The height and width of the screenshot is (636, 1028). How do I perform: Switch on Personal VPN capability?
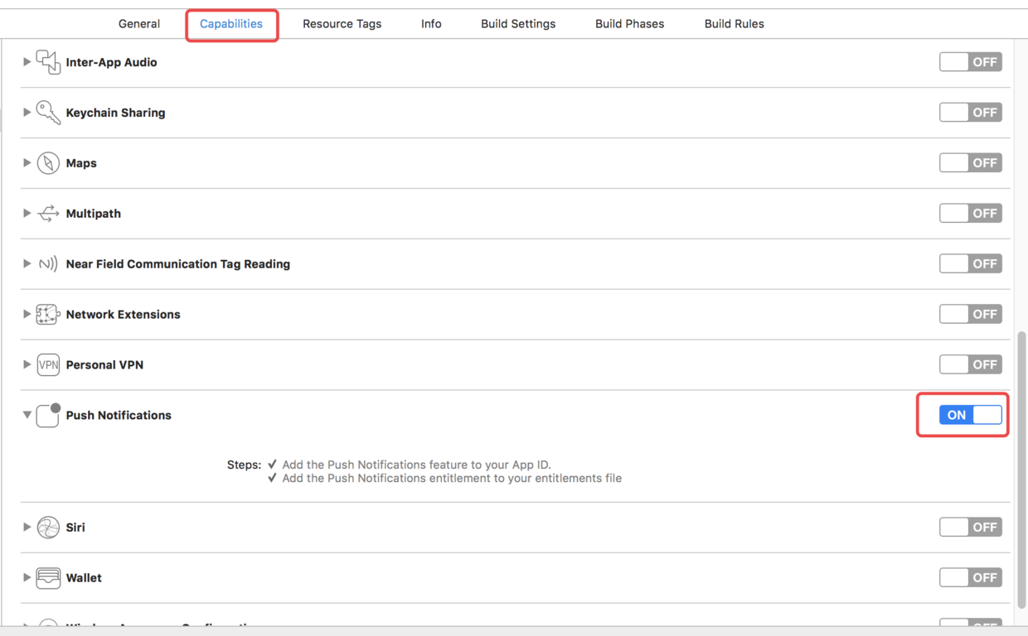[971, 365]
